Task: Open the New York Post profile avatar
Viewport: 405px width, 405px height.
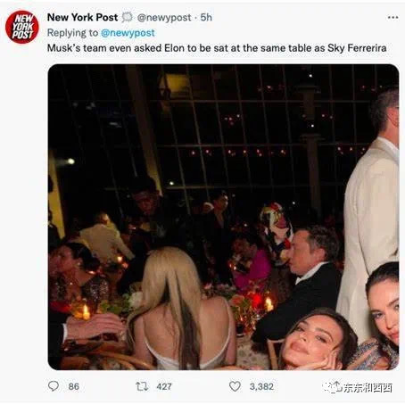Action: tap(22, 27)
